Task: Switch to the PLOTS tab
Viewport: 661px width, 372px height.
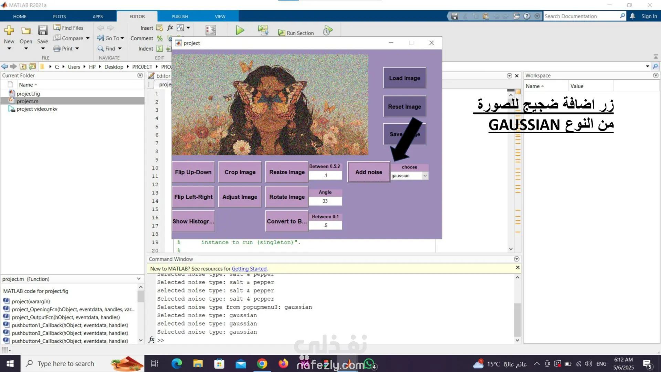Action: 59,16
